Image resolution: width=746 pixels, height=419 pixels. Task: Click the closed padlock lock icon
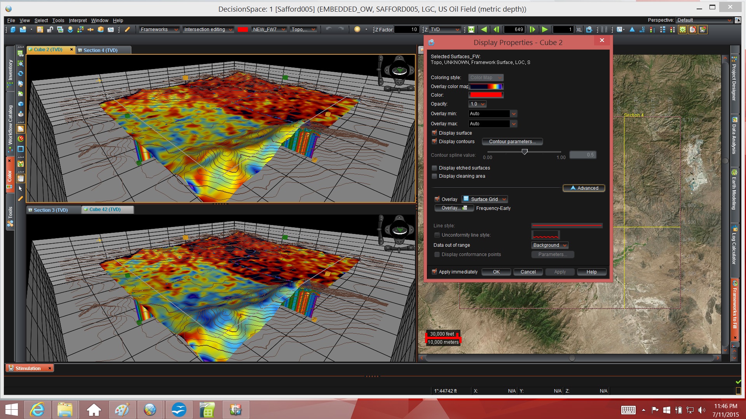click(40, 29)
